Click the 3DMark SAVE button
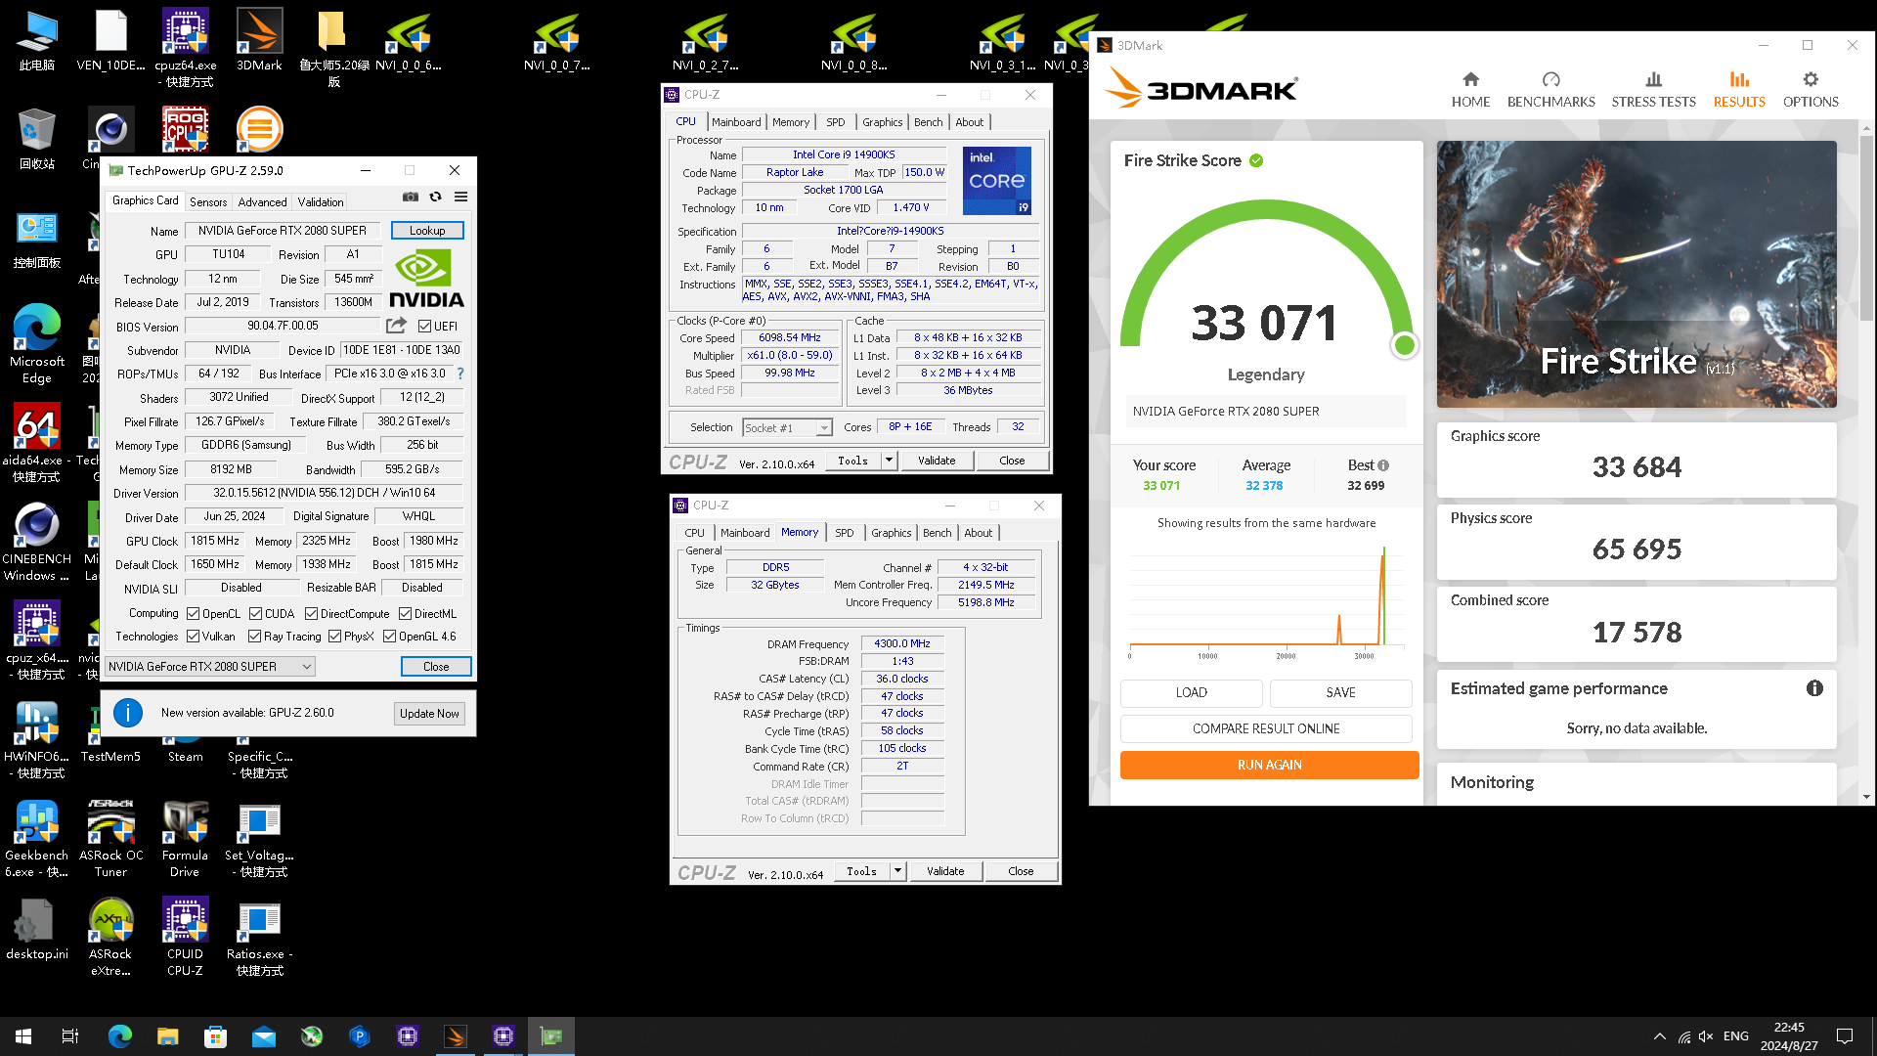 (1340, 692)
